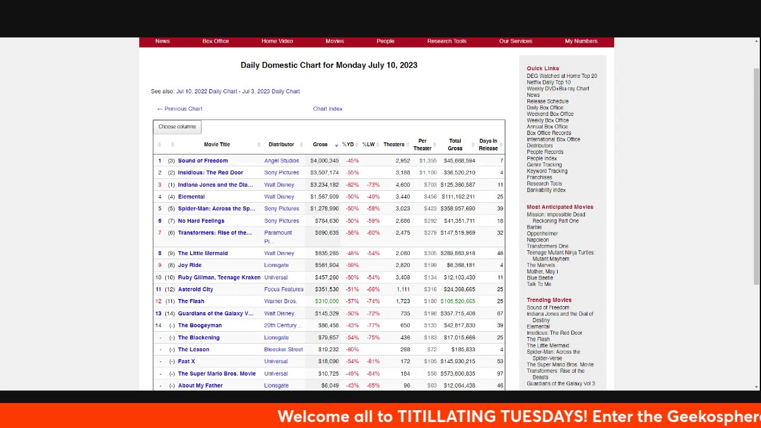Open The Flash in the chart table
Screen dimensions: 761x428
191,301
